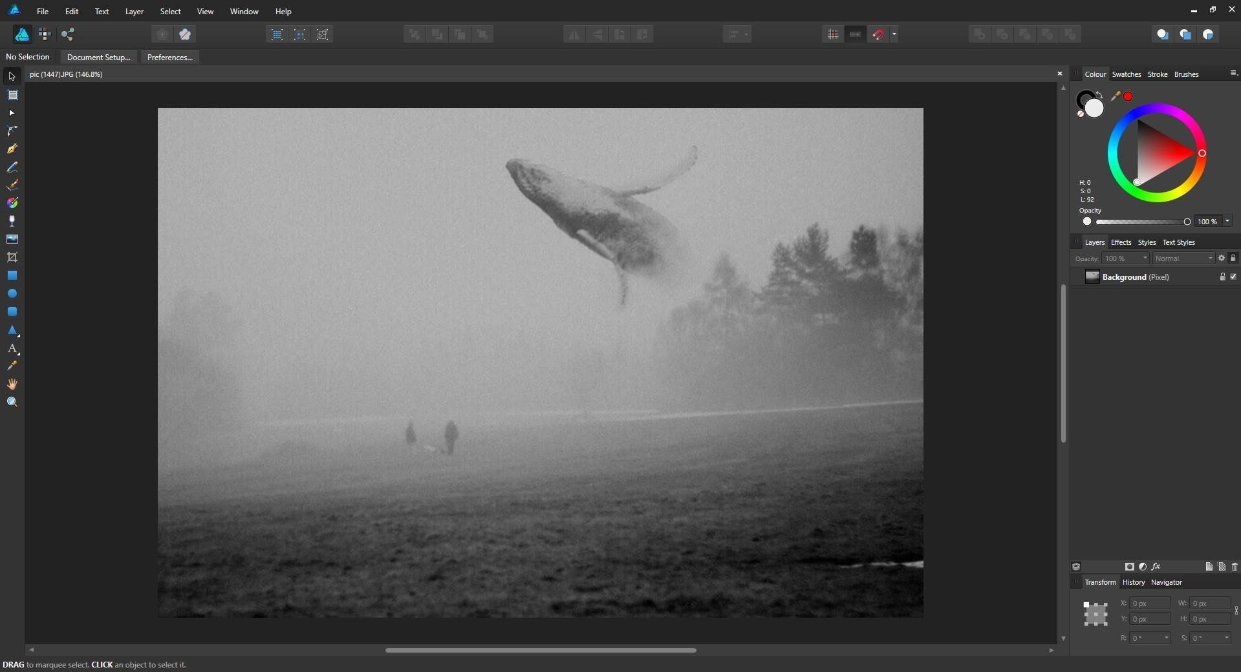Toggle snapping magnet icon
Image resolution: width=1241 pixels, height=672 pixels.
878,34
